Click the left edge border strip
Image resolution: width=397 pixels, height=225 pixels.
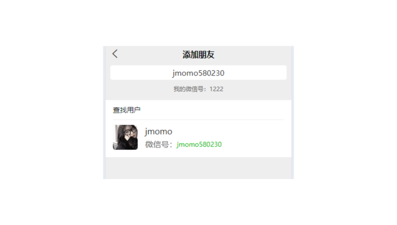[104, 112]
